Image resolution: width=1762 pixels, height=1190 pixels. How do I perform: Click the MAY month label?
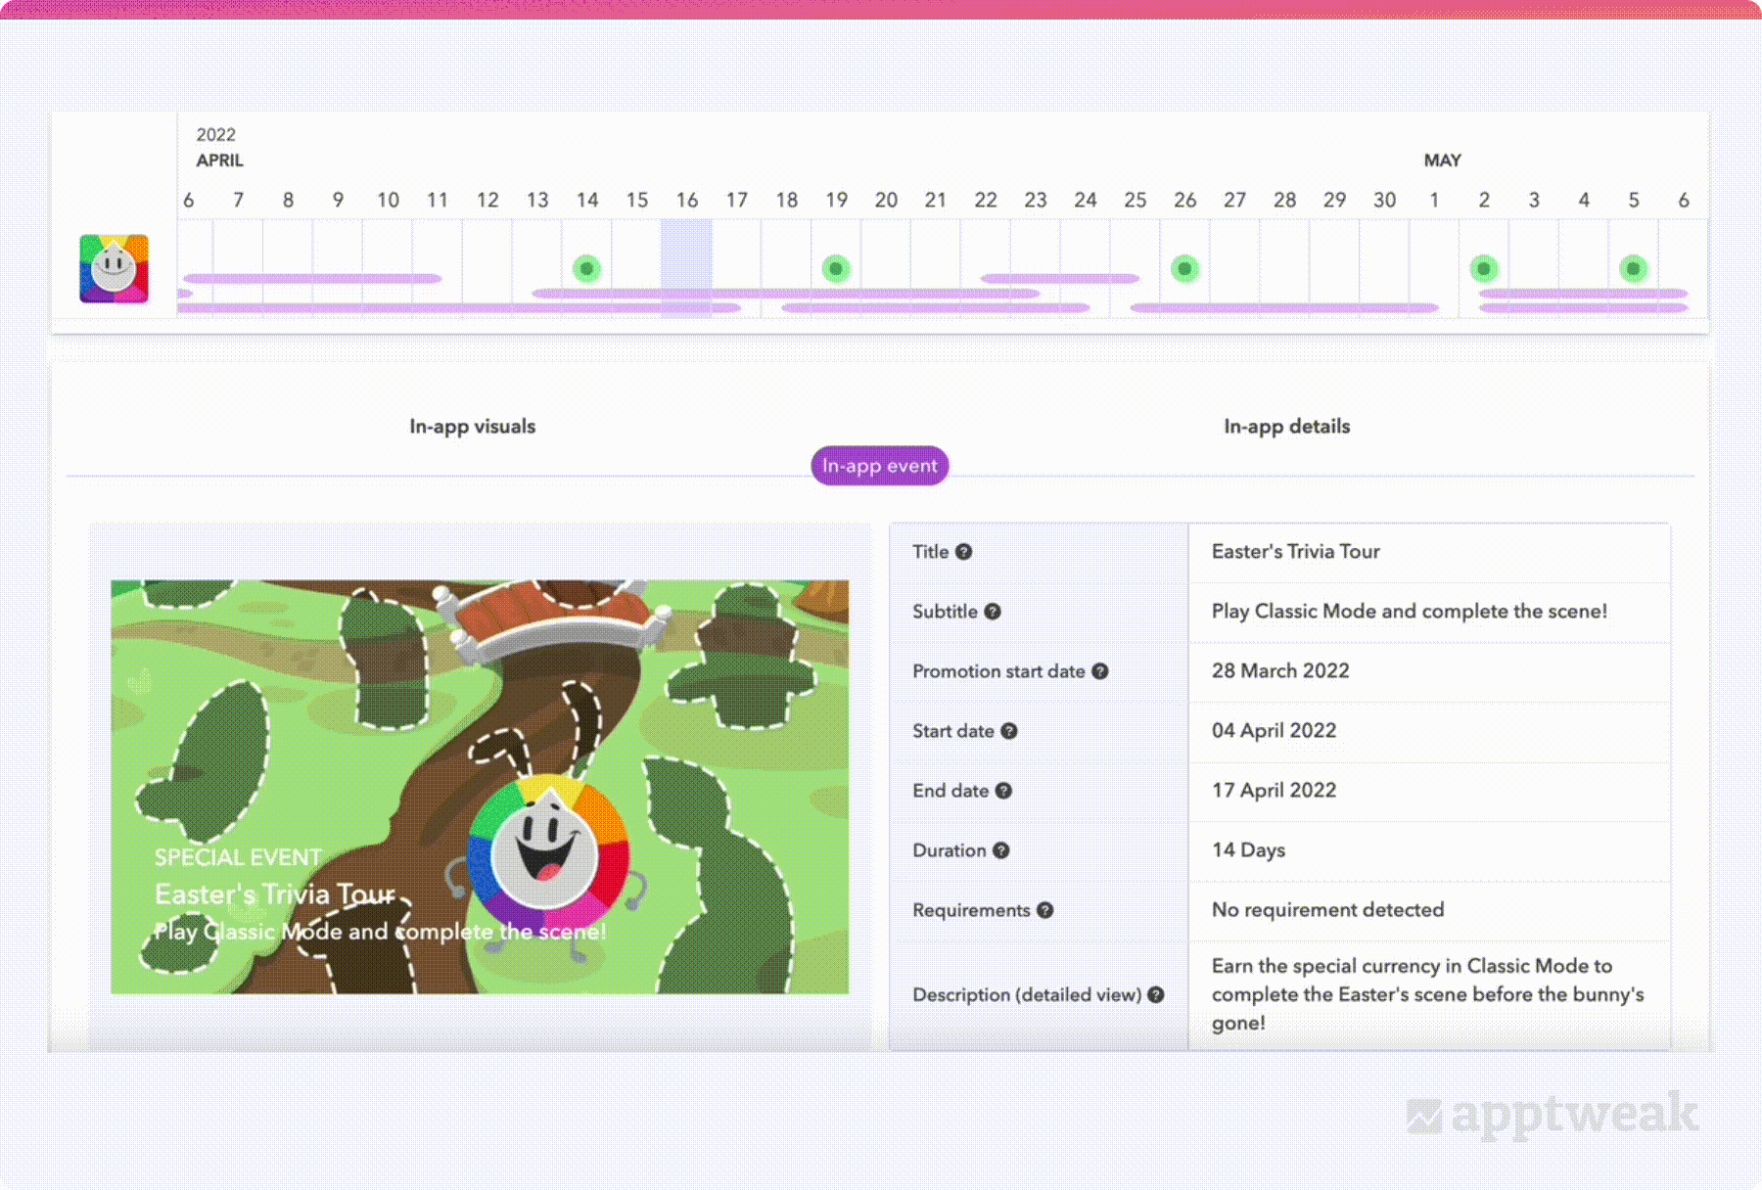pos(1442,160)
